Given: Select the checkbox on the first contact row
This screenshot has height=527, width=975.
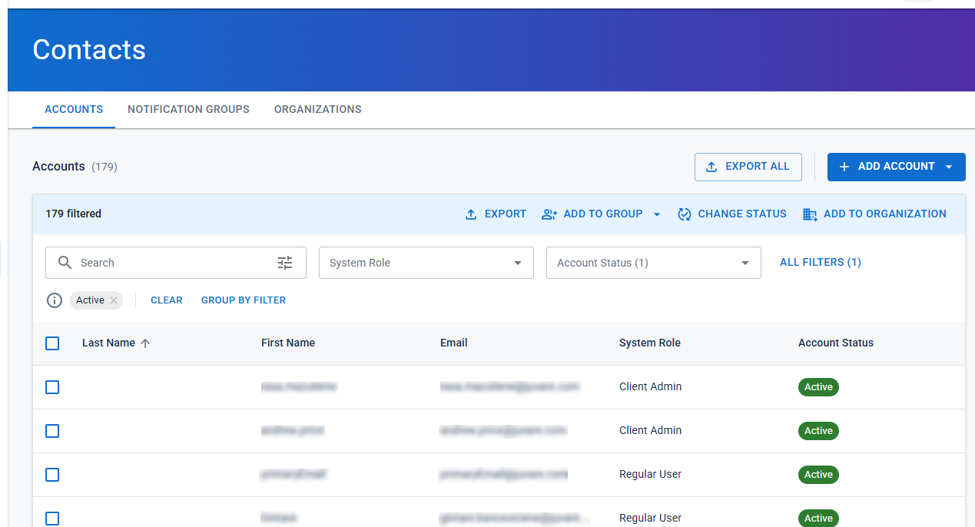Looking at the screenshot, I should [52, 387].
